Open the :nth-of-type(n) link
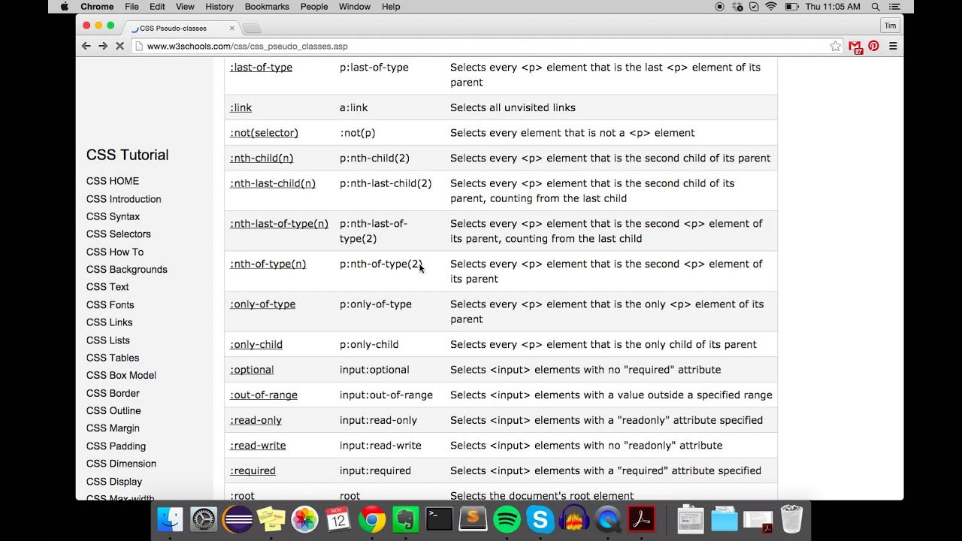Image resolution: width=962 pixels, height=541 pixels. pos(268,264)
